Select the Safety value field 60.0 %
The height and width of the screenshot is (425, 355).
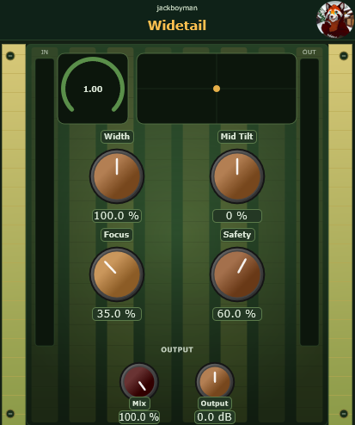(237, 314)
